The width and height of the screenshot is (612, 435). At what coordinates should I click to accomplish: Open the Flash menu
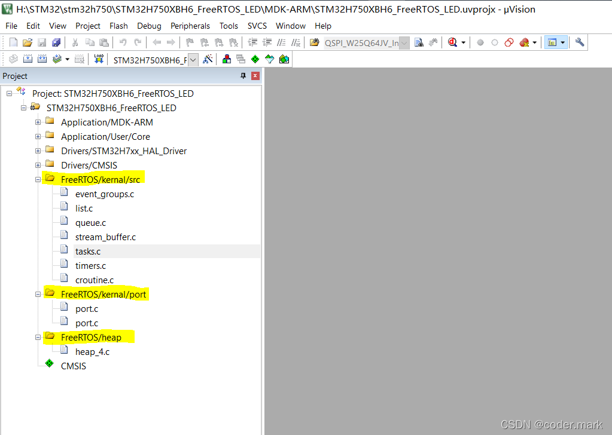click(118, 26)
